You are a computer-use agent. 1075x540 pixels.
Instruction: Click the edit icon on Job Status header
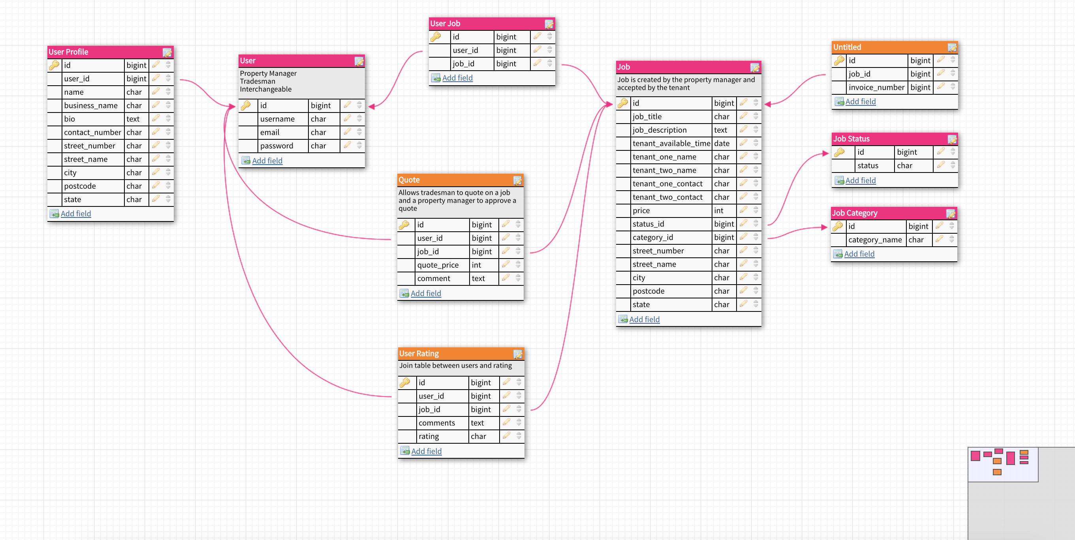pos(952,139)
